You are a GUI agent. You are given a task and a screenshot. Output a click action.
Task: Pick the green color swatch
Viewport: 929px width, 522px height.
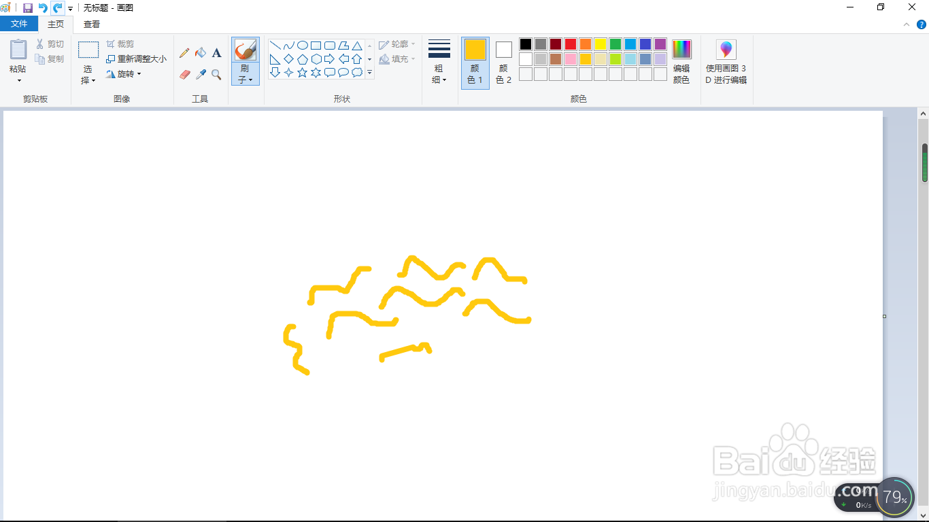point(615,44)
